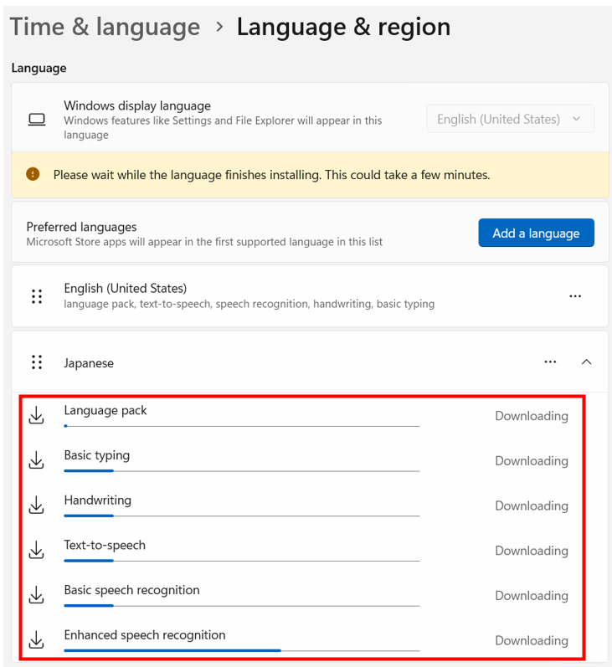
Task: Grab the Japanese language drag handle
Action: pos(37,362)
